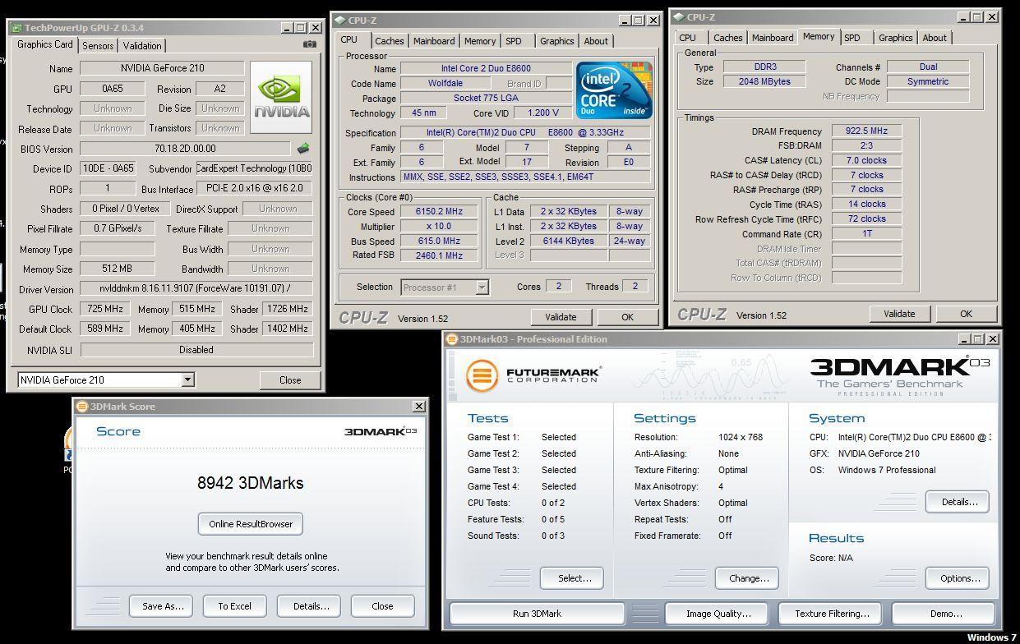Click the BIOS save chip icon in GPU-Z
Viewport: 1020px width, 644px height.
tap(303, 149)
